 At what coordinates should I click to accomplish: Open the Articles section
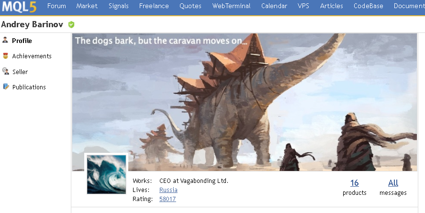tap(332, 6)
